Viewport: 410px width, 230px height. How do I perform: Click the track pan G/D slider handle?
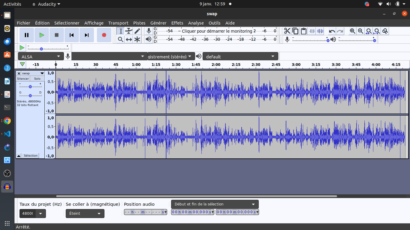pos(30,96)
